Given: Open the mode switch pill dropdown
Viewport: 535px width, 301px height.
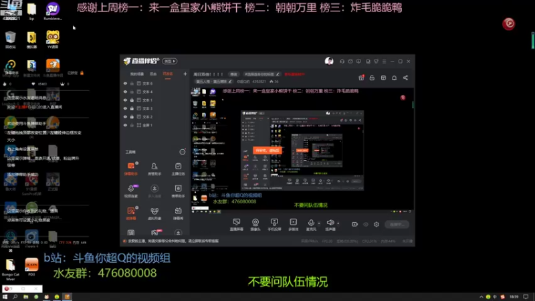Looking at the screenshot, I should 170,61.
